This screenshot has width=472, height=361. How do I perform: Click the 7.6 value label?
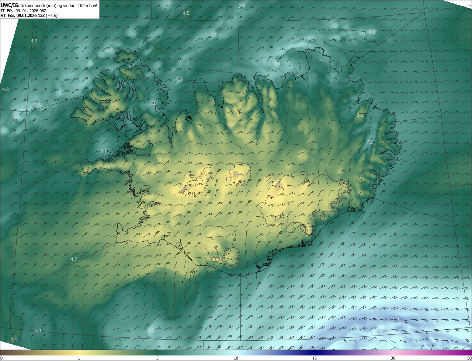coord(179,79)
